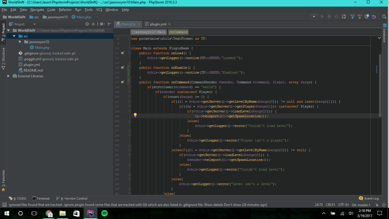
Task: Toggle the Terminal tool window
Action: (41, 198)
